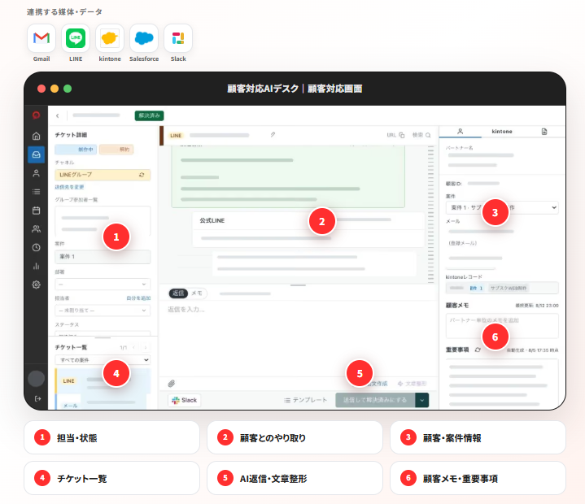Click the next page arrow in チケット一覧
Viewport: 585px width, 504px height.
145,347
